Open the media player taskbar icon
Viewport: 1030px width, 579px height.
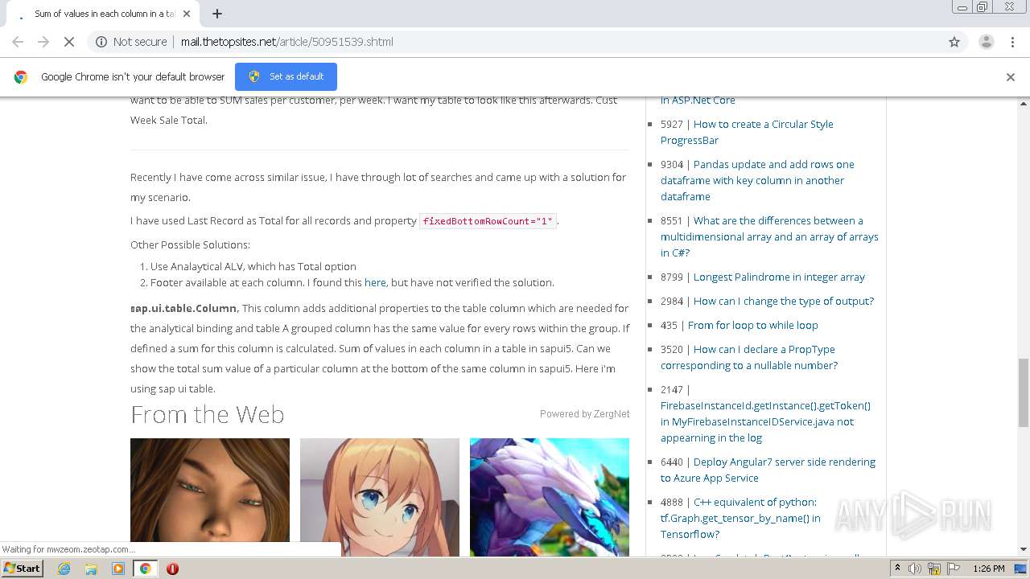click(x=118, y=569)
